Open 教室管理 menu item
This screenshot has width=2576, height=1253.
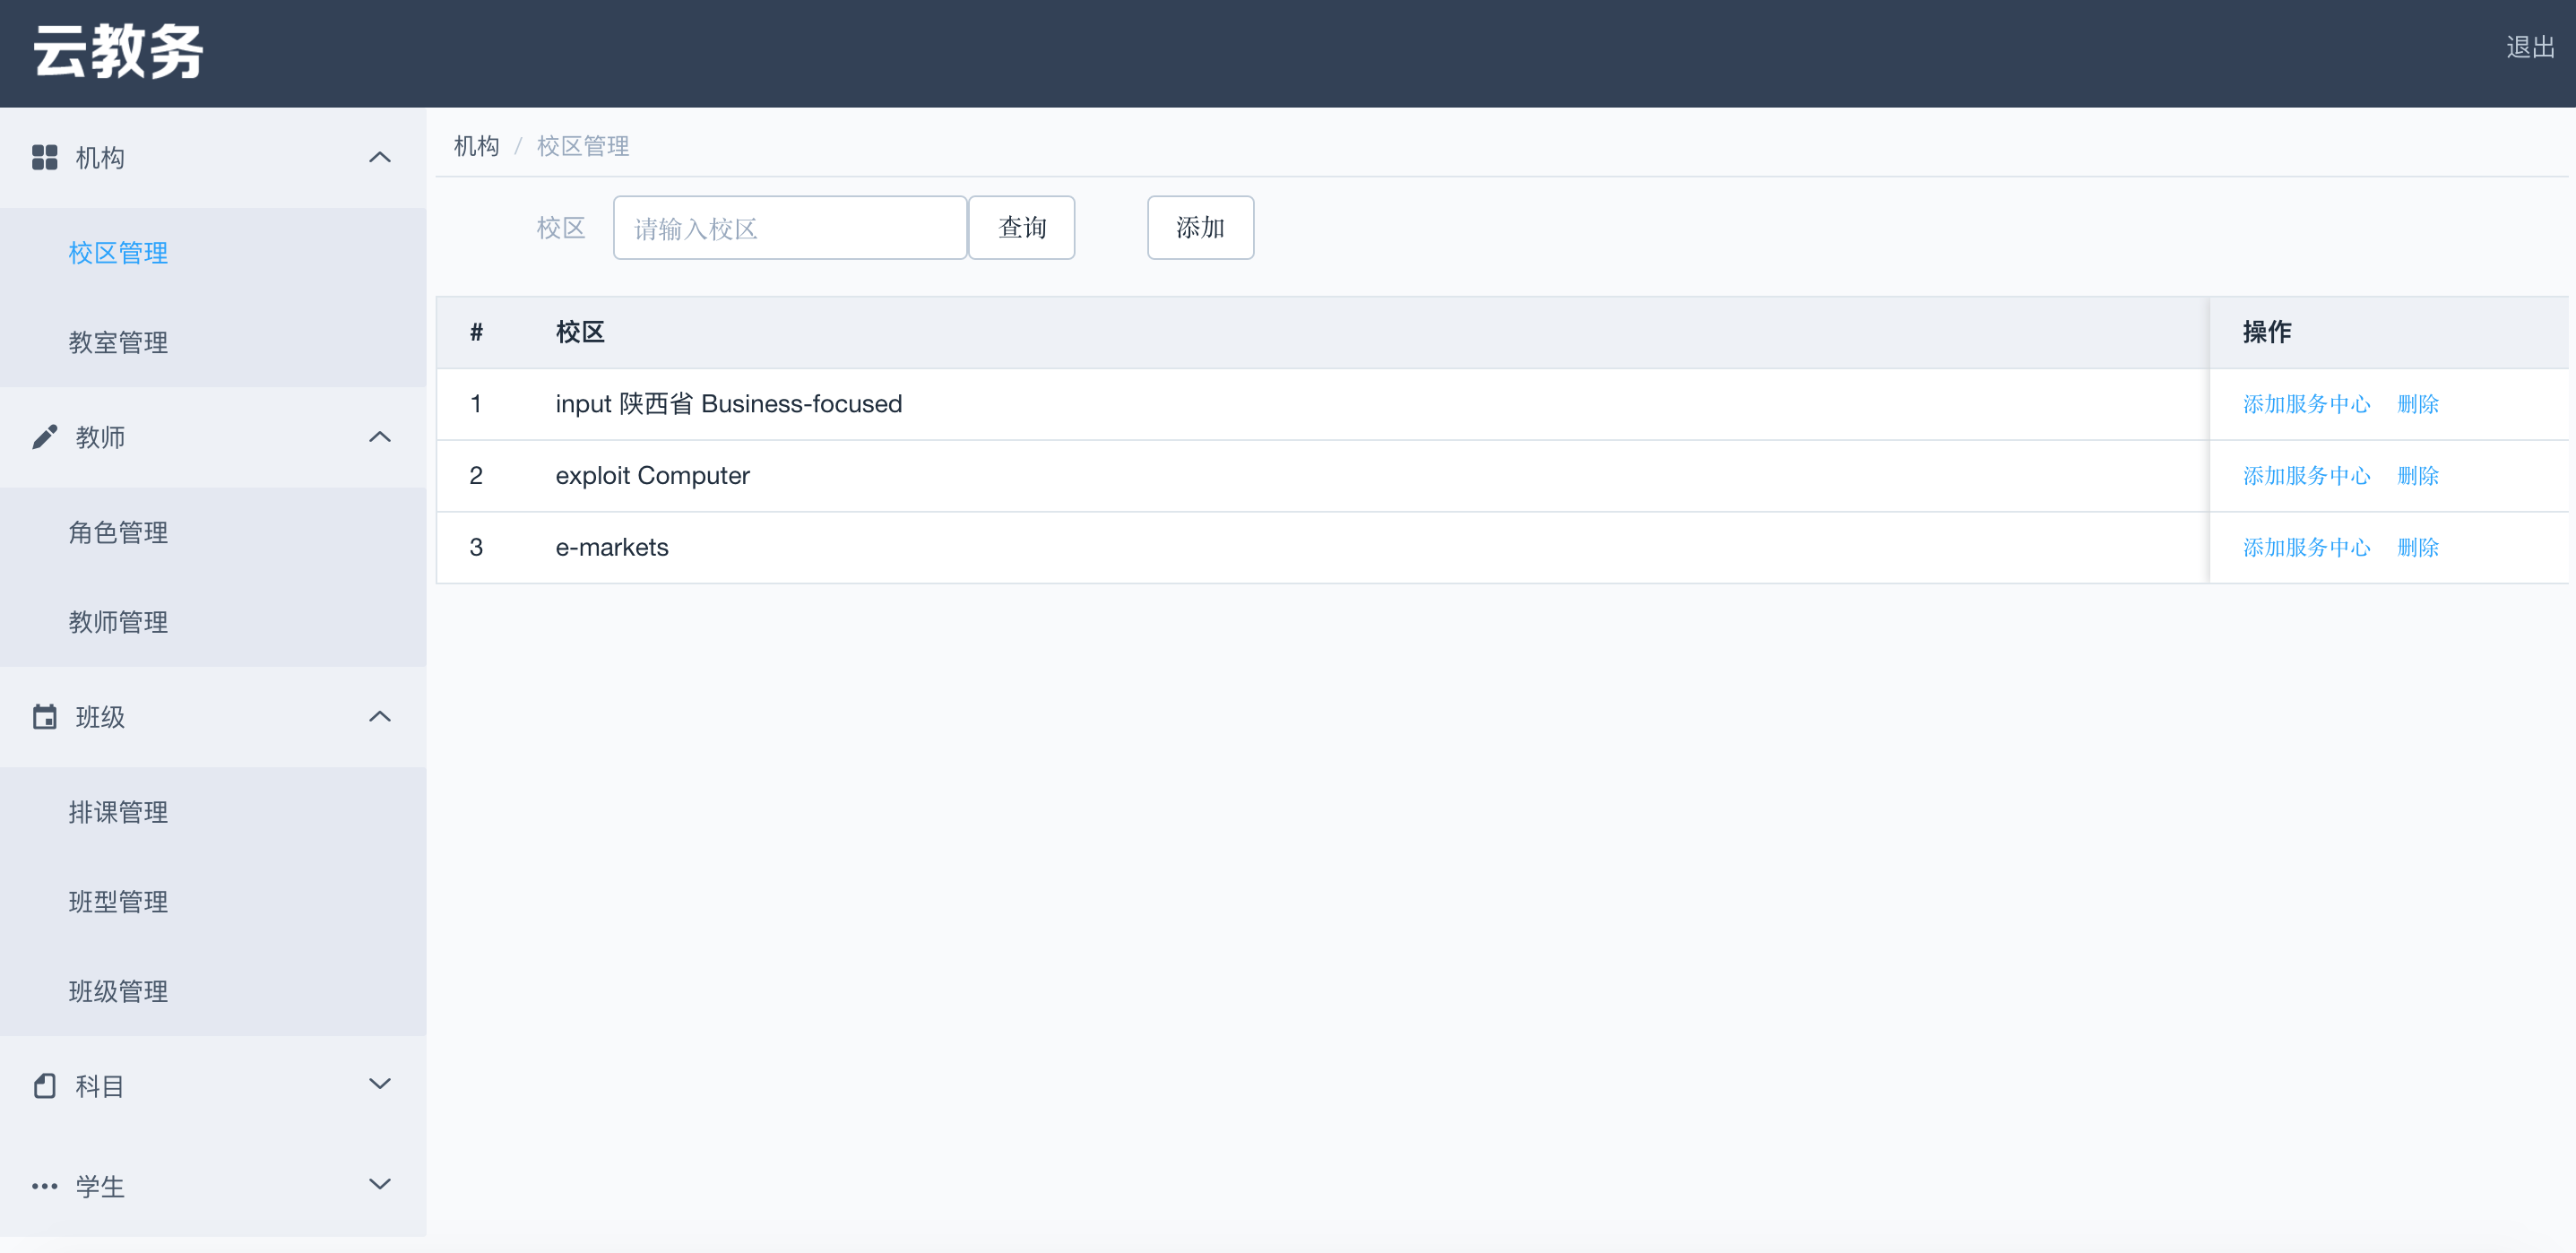(118, 343)
